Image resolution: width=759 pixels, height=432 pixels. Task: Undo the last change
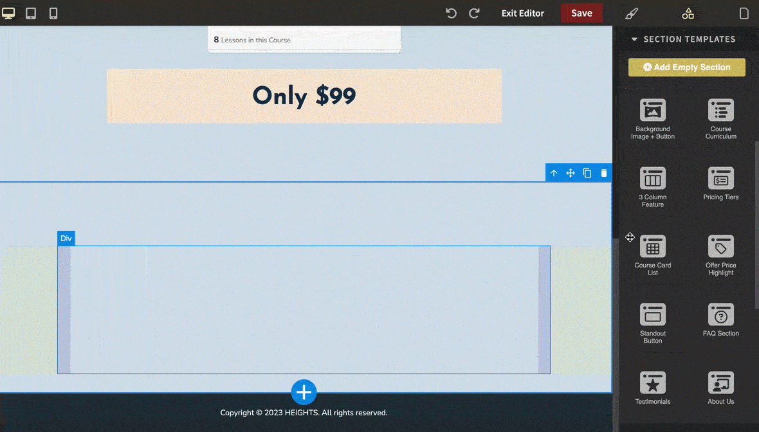click(451, 13)
